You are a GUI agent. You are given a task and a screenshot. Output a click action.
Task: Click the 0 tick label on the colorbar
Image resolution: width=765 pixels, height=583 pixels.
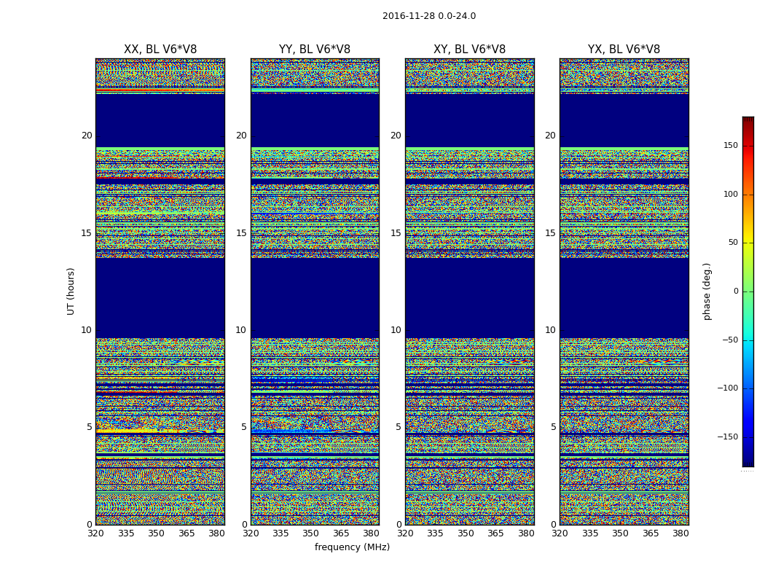coord(735,291)
